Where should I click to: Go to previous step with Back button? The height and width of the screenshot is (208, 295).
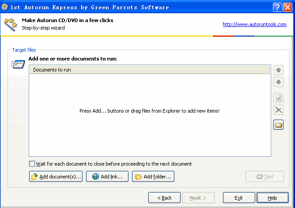click(164, 198)
